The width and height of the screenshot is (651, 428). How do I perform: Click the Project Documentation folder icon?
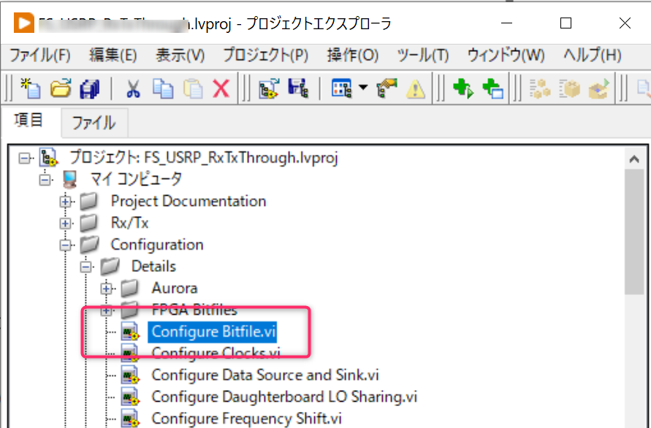88,202
